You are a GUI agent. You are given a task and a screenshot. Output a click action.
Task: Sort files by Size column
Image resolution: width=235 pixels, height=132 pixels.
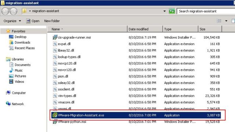210,29
